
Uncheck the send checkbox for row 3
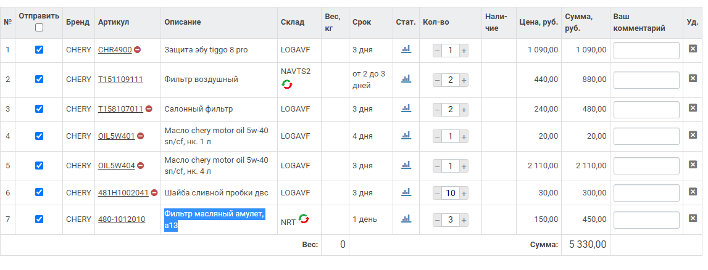click(x=40, y=109)
